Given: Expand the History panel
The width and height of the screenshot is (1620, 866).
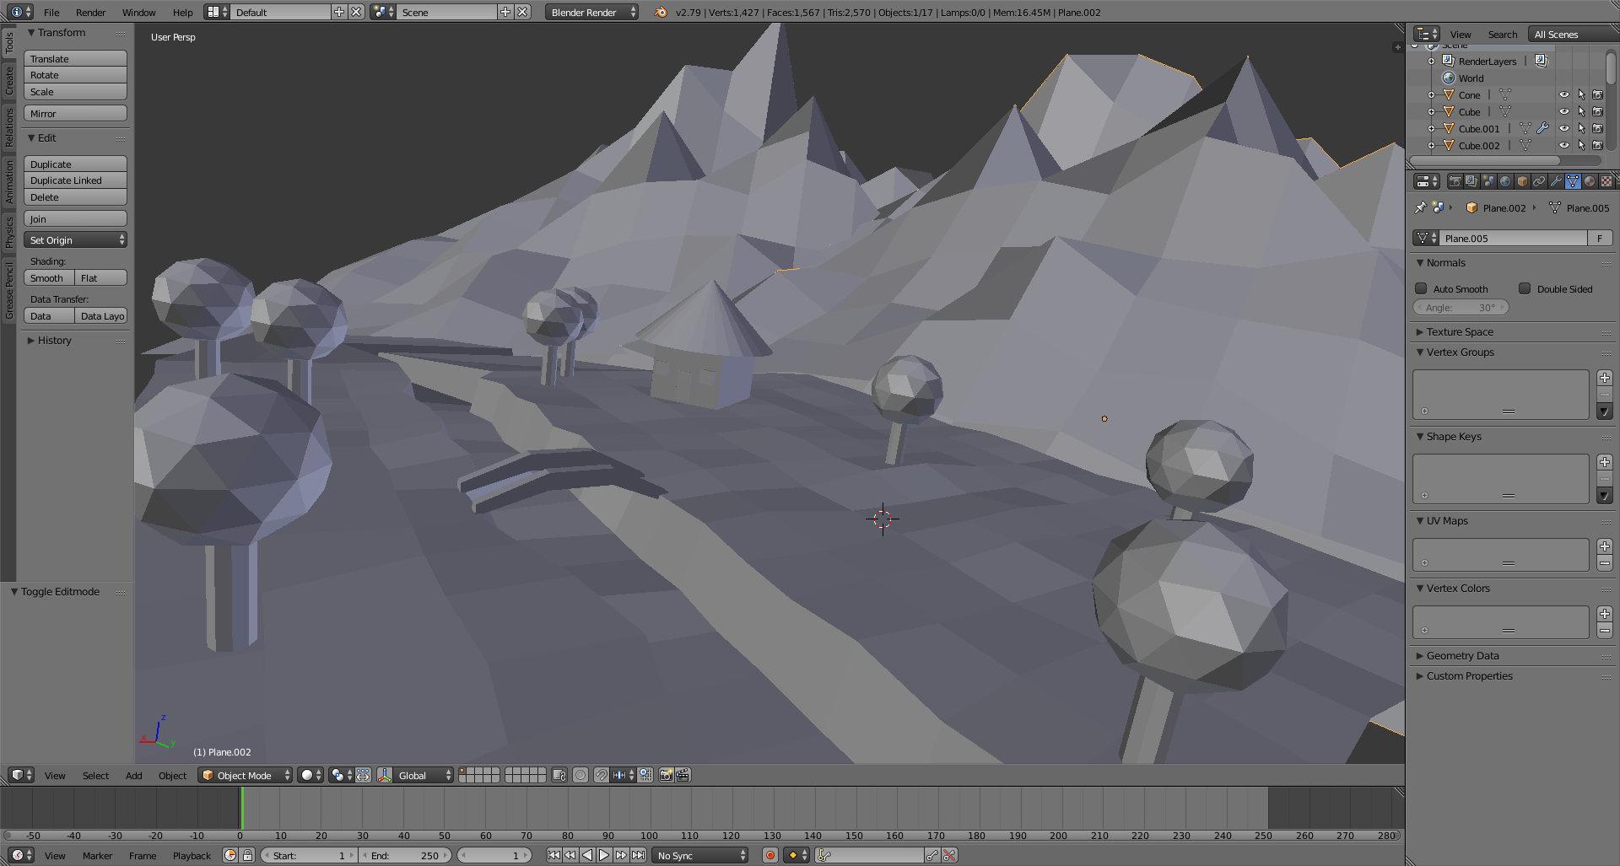Looking at the screenshot, I should coord(54,341).
